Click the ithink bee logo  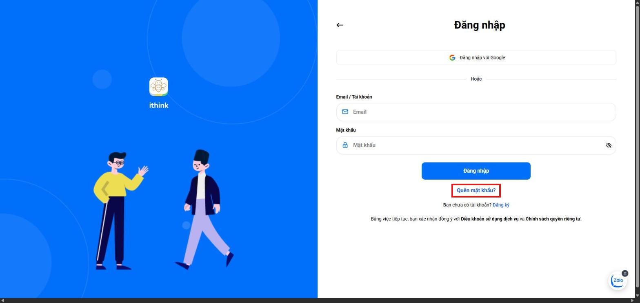(159, 87)
